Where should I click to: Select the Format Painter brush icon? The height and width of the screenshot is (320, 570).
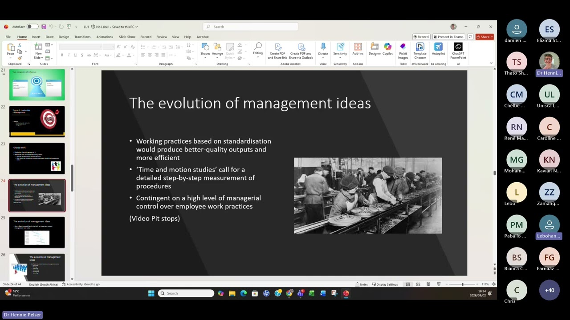[x=20, y=58]
